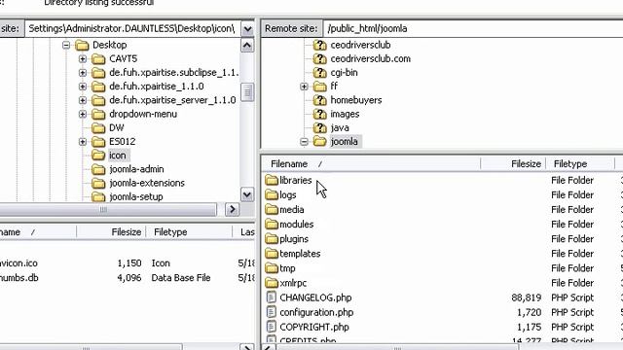
Task: Open the templates folder icon
Action: coord(272,254)
